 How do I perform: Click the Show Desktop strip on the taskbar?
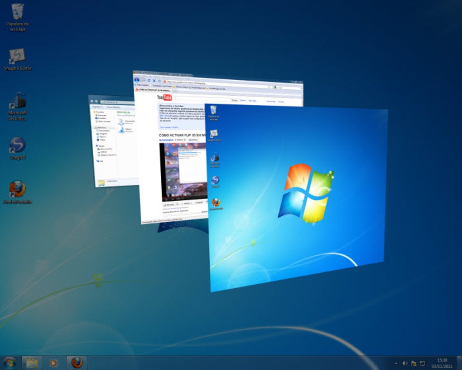(459, 363)
